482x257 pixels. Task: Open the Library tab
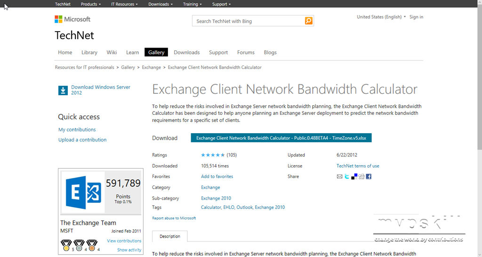click(89, 52)
